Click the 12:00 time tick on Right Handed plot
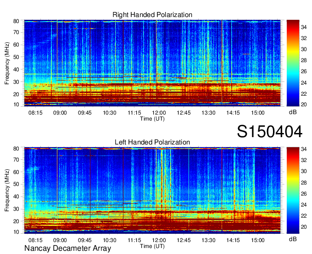This screenshot has width=312, height=254. click(159, 113)
